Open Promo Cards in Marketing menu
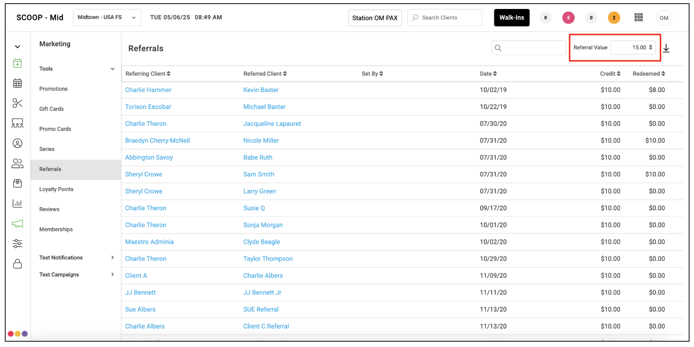Image resolution: width=694 pixels, height=347 pixels. 55,129
